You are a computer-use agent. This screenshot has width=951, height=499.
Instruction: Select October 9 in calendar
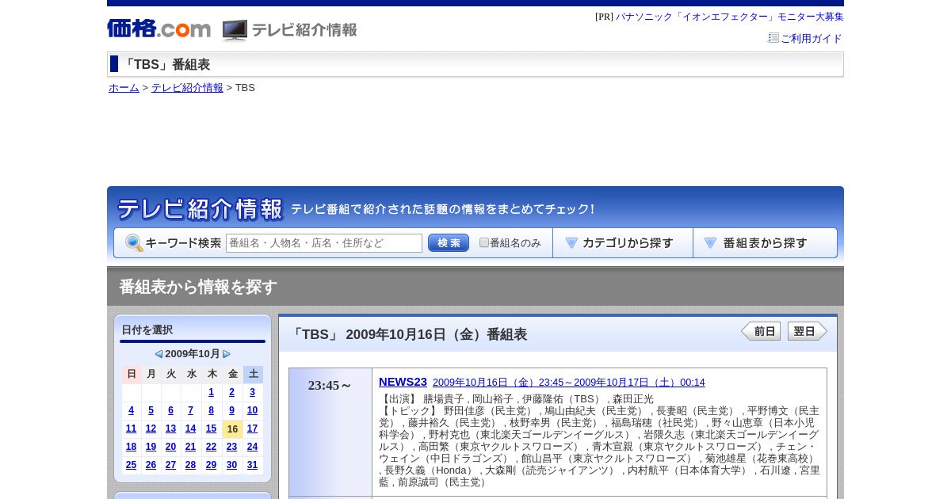point(232,410)
